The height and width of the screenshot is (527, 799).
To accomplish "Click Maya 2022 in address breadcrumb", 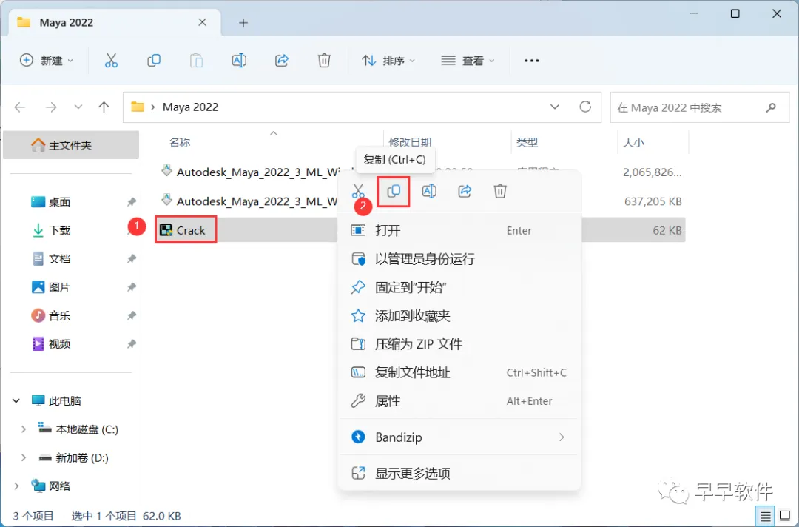I will [191, 107].
